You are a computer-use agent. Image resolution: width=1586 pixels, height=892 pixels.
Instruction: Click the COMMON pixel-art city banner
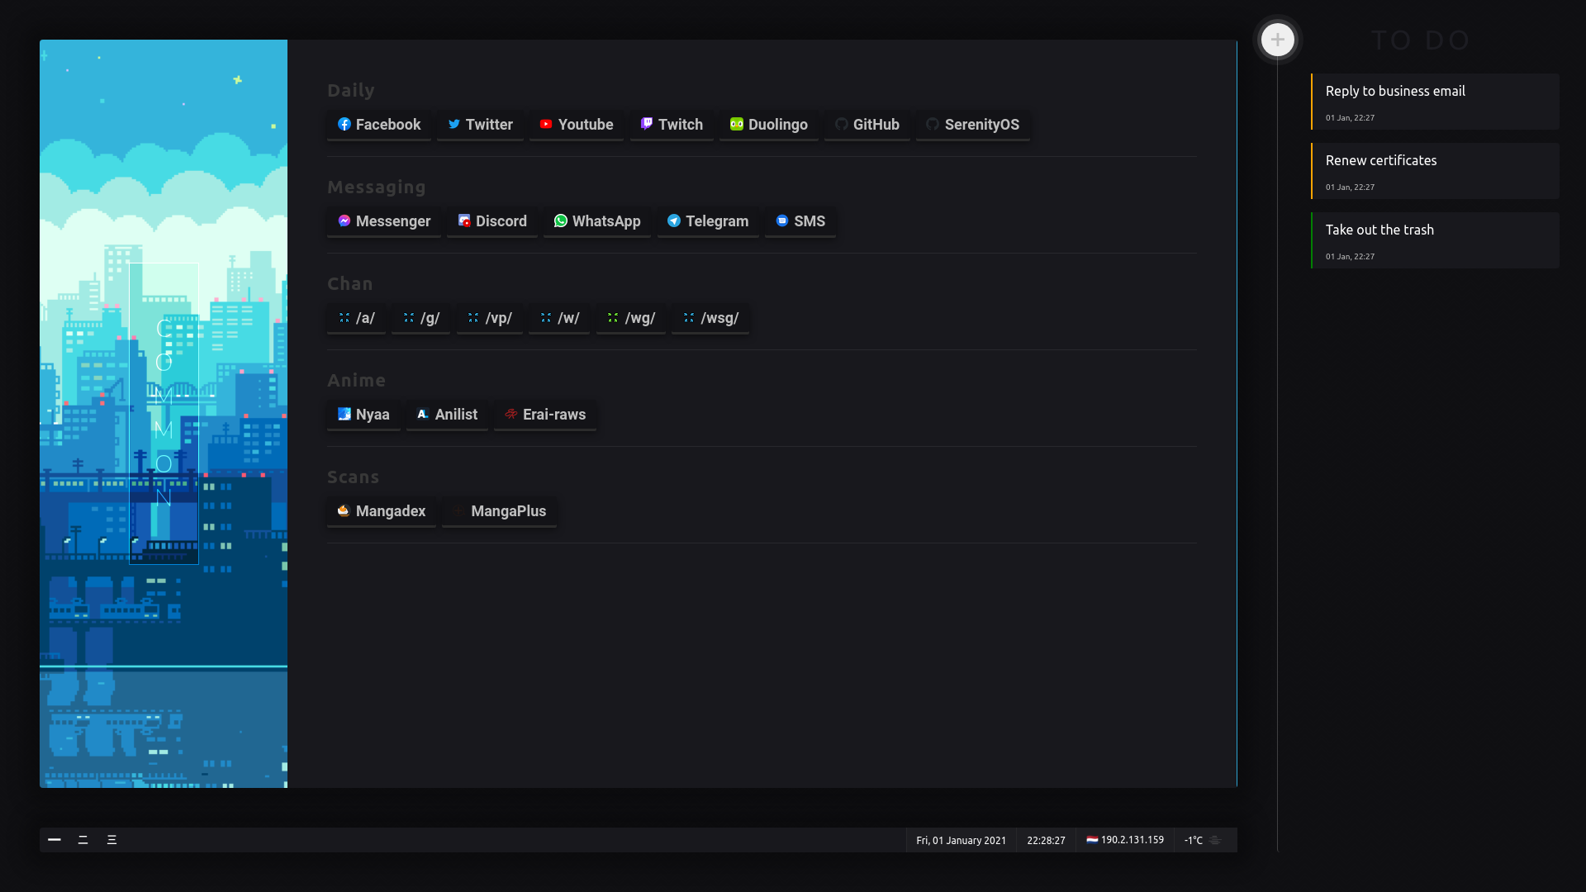164,414
